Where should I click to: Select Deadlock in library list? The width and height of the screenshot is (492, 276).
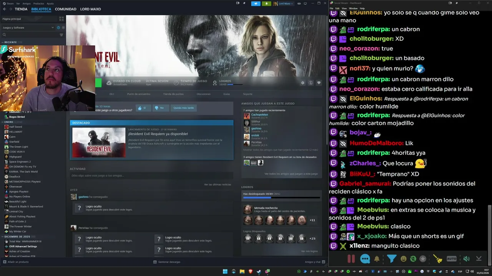tap(15, 177)
